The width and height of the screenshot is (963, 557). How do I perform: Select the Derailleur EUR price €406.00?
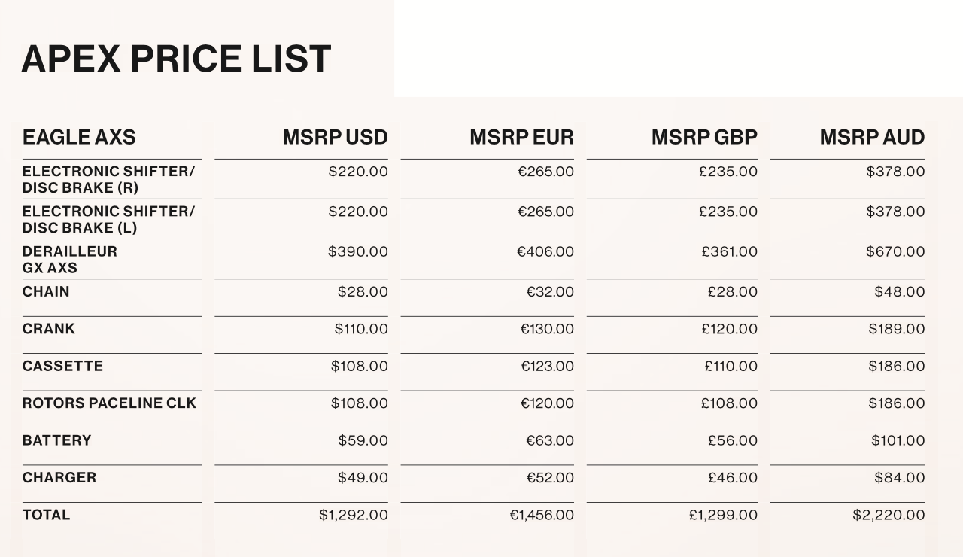(545, 251)
